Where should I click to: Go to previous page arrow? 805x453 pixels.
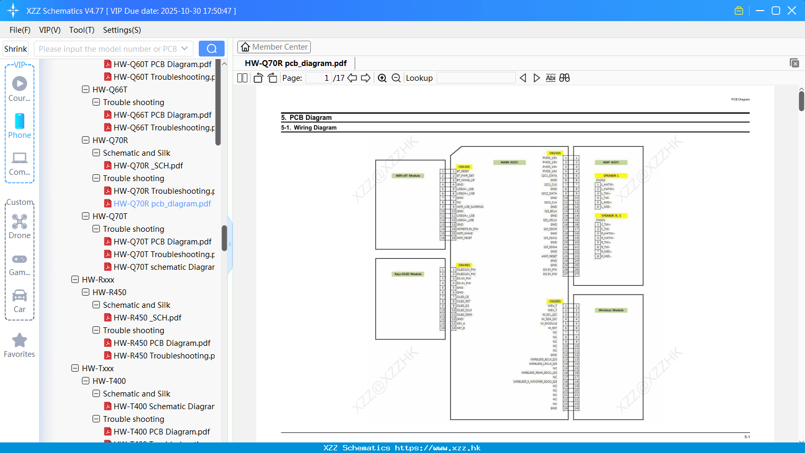click(352, 78)
